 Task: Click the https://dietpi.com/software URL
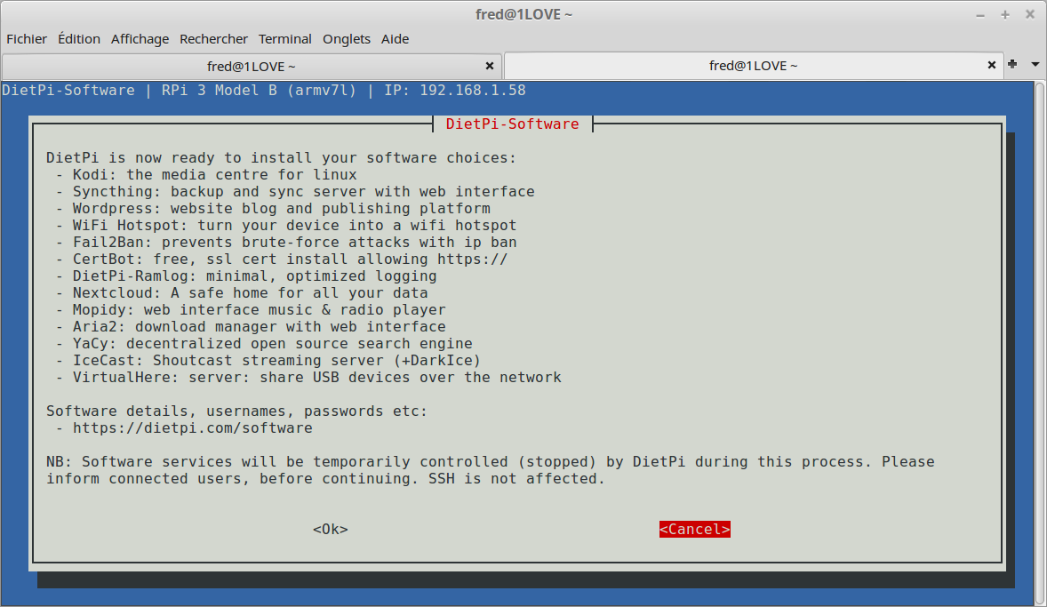click(x=192, y=428)
